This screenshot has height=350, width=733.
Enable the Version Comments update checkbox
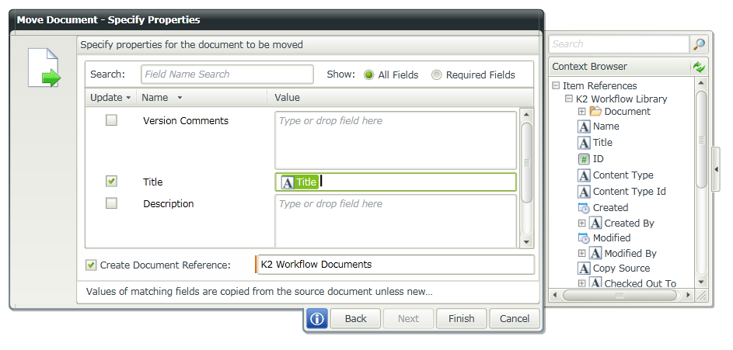pyautogui.click(x=112, y=120)
